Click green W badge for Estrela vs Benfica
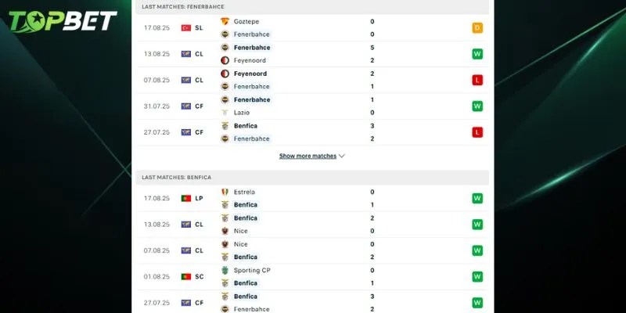 [477, 199]
